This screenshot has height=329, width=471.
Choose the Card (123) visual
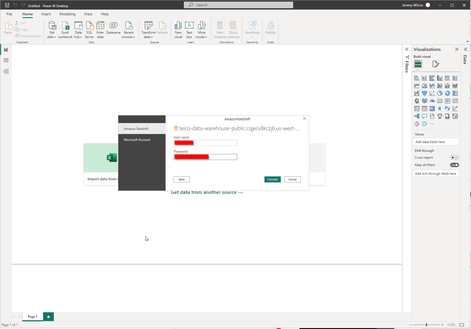point(440,101)
